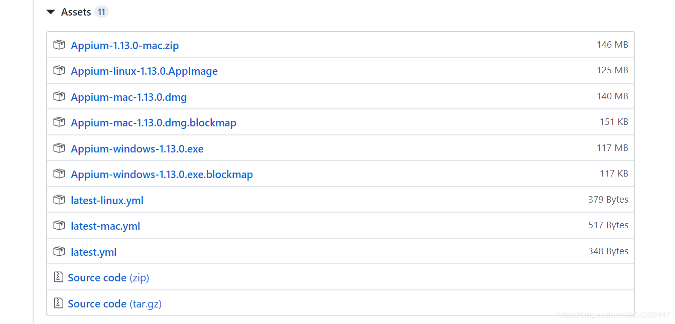Download Source code (tar.gz)
This screenshot has height=324, width=675.
point(115,304)
